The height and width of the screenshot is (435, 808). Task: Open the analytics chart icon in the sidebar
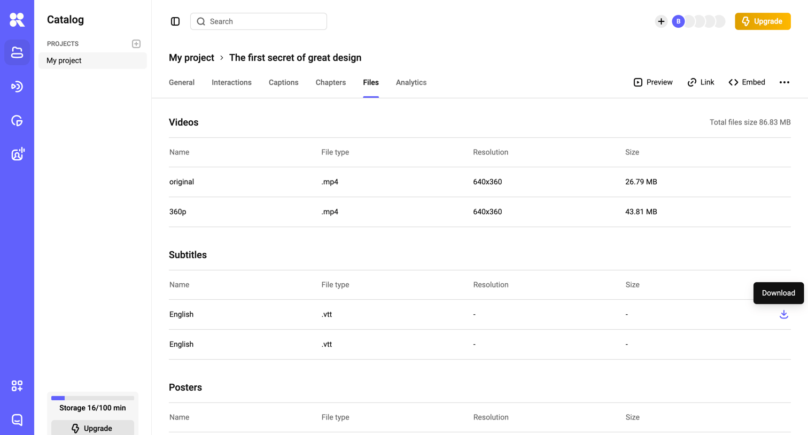[x=17, y=121]
